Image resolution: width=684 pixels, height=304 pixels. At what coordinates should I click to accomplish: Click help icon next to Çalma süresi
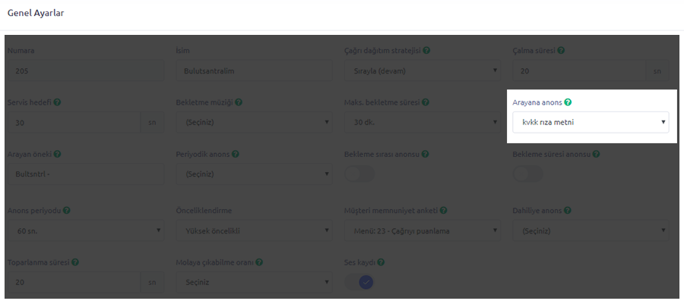click(560, 51)
